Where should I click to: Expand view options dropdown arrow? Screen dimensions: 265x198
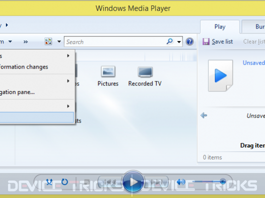pyautogui.click(x=59, y=41)
